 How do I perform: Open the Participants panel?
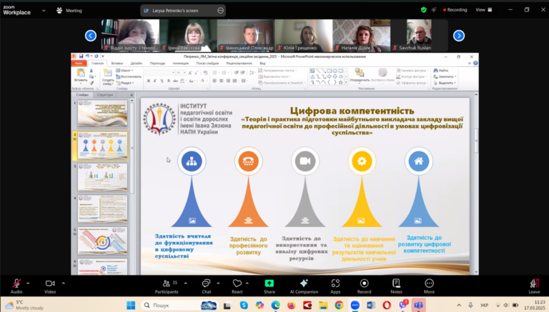166,283
